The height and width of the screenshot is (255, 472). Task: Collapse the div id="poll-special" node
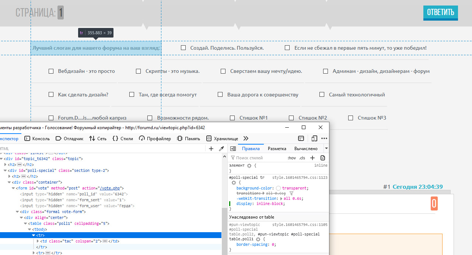(x=5, y=171)
